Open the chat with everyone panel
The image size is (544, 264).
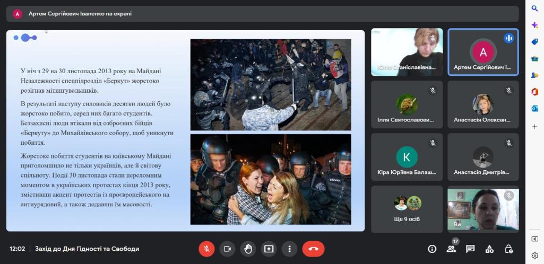click(x=470, y=249)
